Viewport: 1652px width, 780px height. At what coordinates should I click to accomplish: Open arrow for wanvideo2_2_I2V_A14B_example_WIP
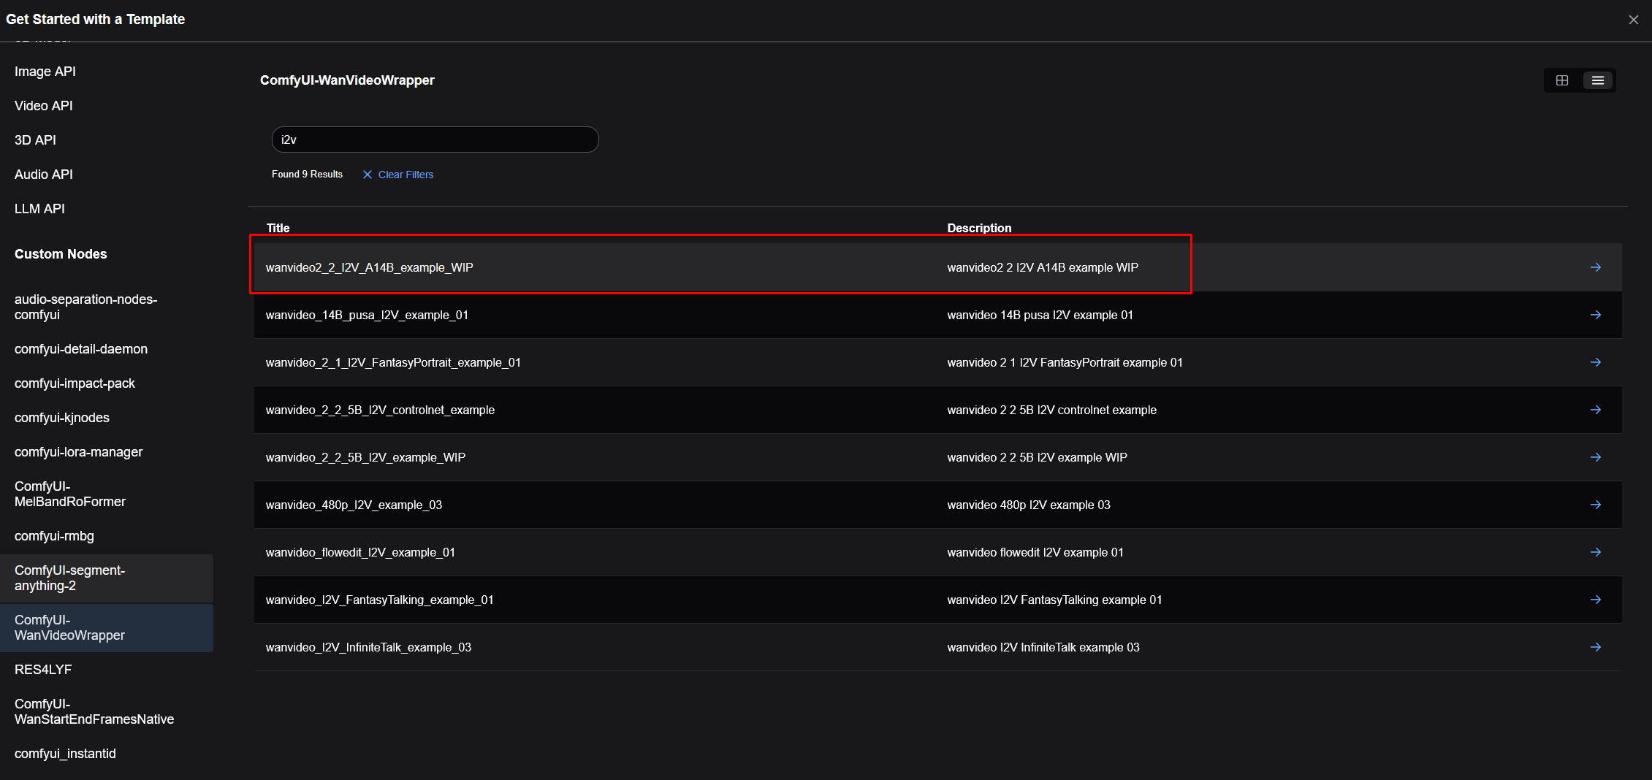click(x=1596, y=267)
